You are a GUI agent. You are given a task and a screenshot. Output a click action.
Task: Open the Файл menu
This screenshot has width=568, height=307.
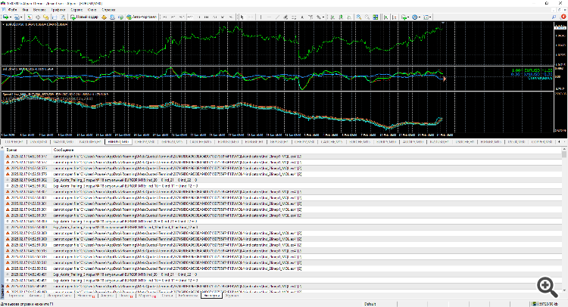(x=12, y=8)
